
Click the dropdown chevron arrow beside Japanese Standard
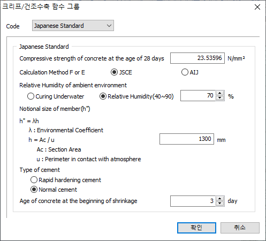coord(109,26)
